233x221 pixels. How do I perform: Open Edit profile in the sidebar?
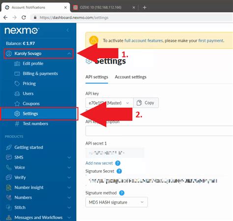(33, 64)
